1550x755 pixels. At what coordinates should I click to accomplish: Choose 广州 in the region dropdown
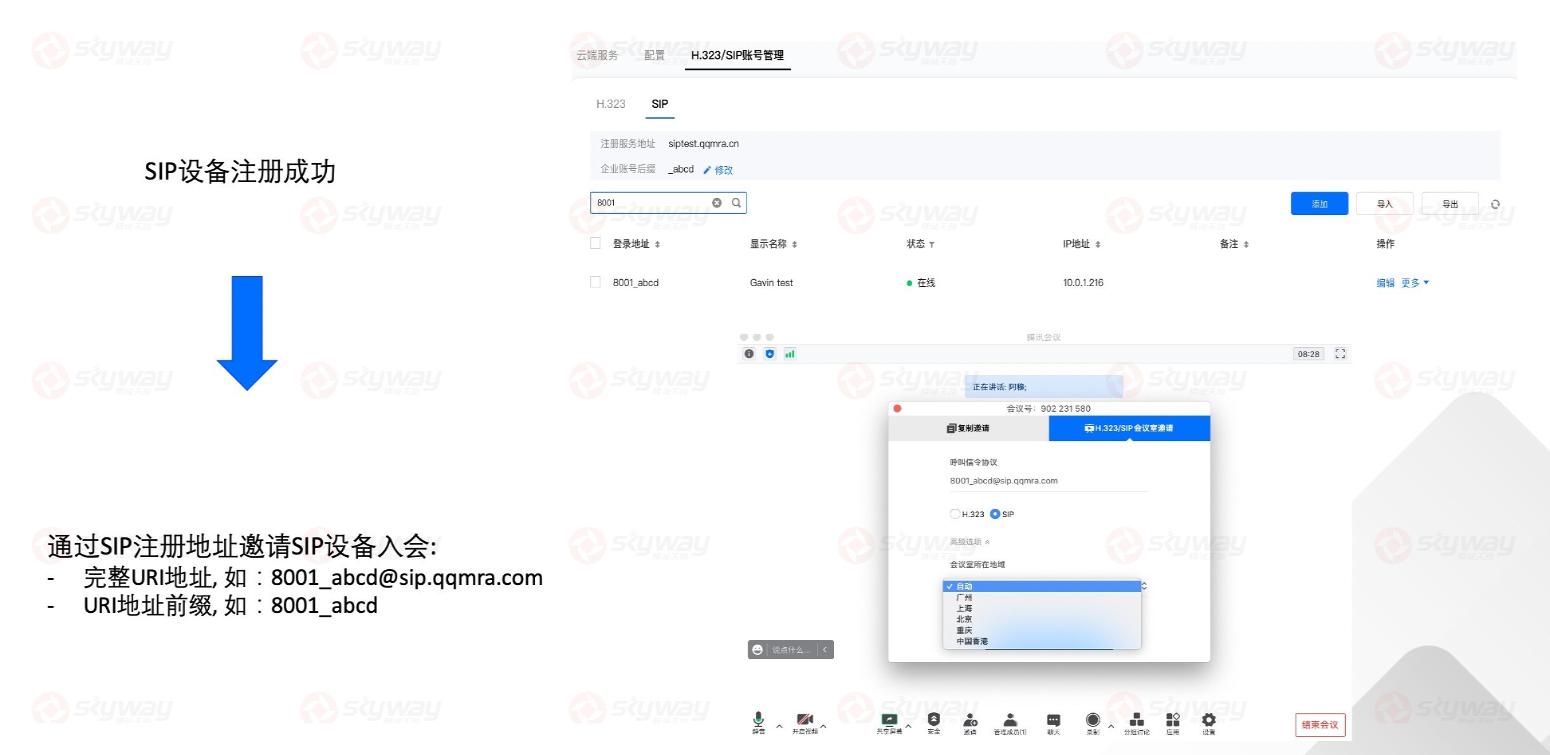coord(1042,597)
